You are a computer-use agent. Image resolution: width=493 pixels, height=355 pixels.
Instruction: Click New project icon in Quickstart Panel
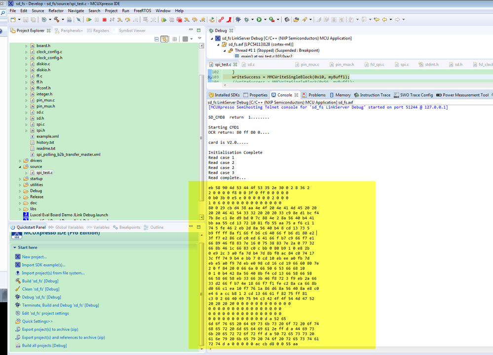(18, 257)
